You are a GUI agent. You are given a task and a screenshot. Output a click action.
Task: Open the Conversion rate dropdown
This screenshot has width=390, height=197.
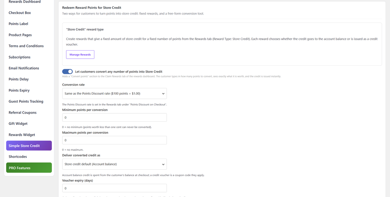(x=114, y=94)
